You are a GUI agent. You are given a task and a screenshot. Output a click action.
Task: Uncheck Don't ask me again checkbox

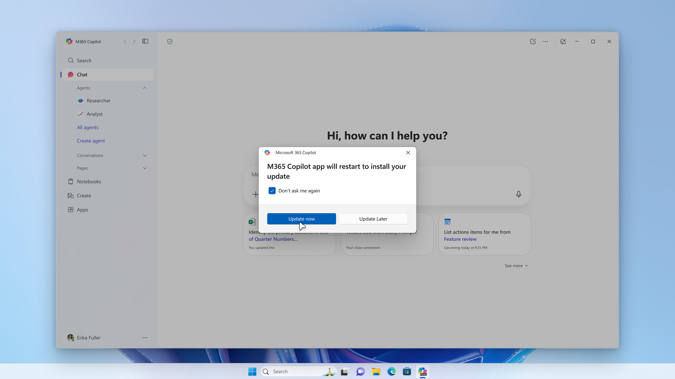point(272,191)
